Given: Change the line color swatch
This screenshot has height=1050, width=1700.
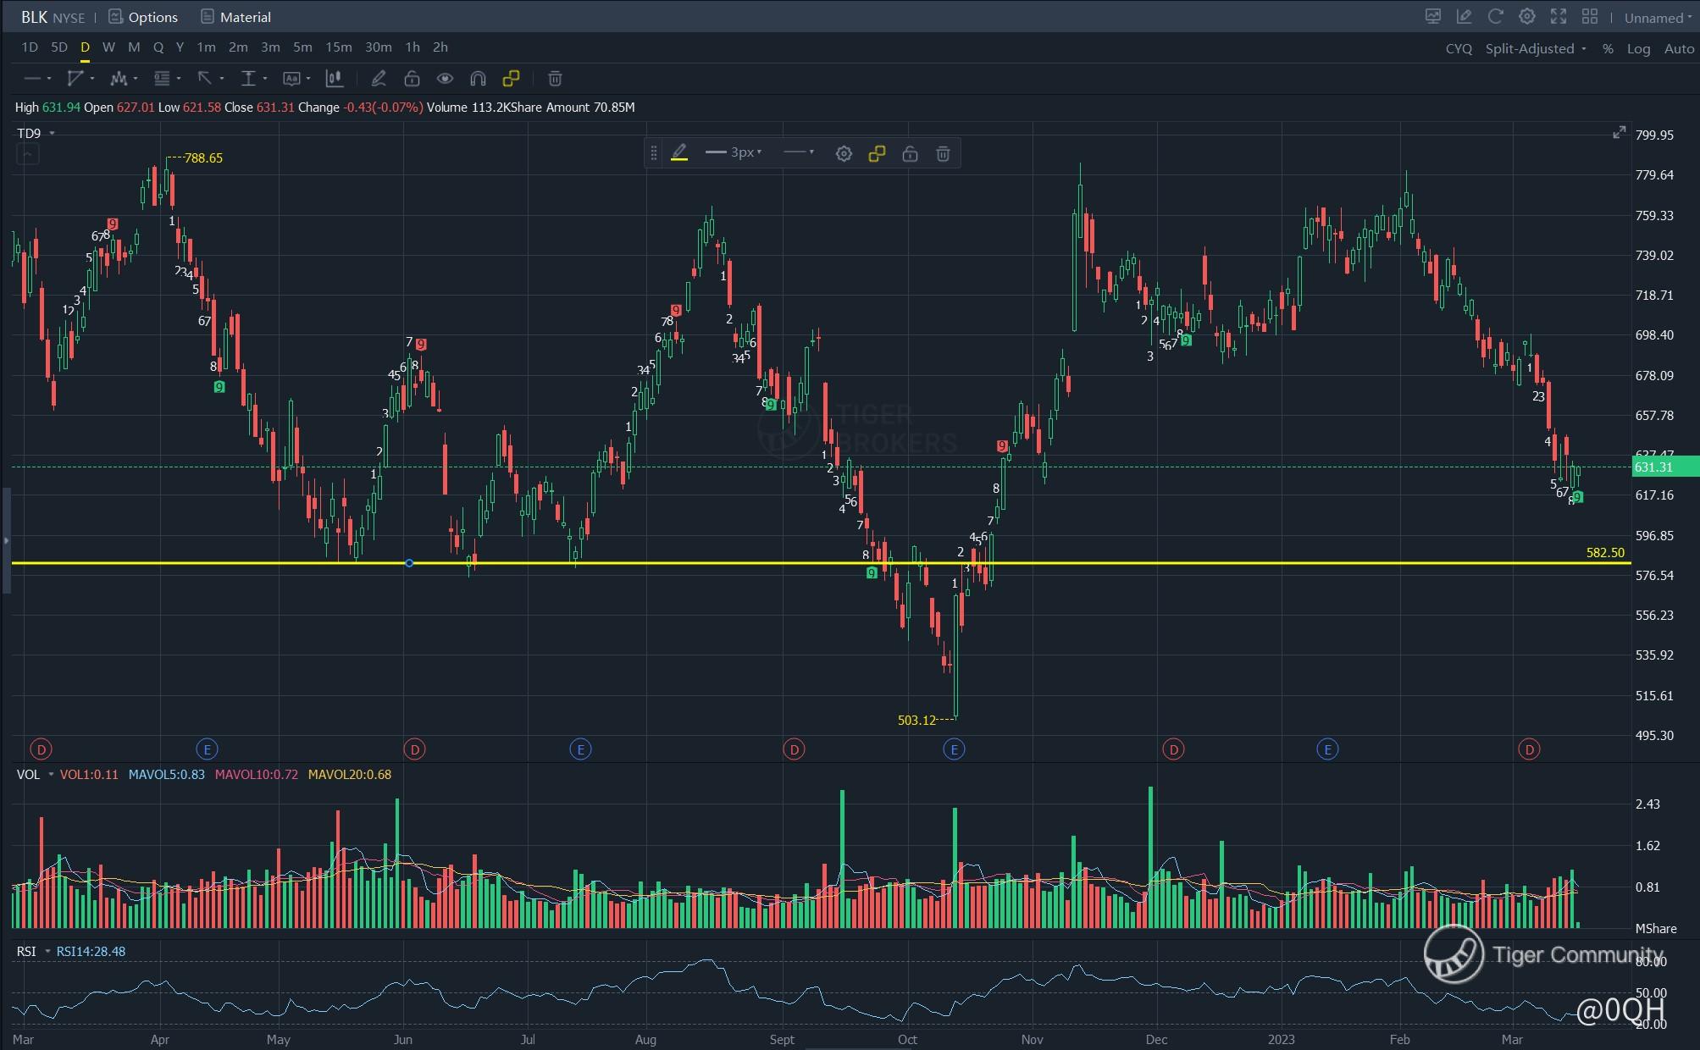Looking at the screenshot, I should point(679,153).
